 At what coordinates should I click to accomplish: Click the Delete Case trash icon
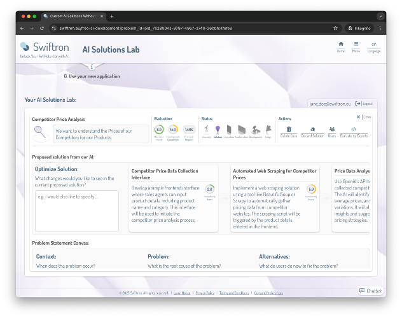click(x=289, y=129)
